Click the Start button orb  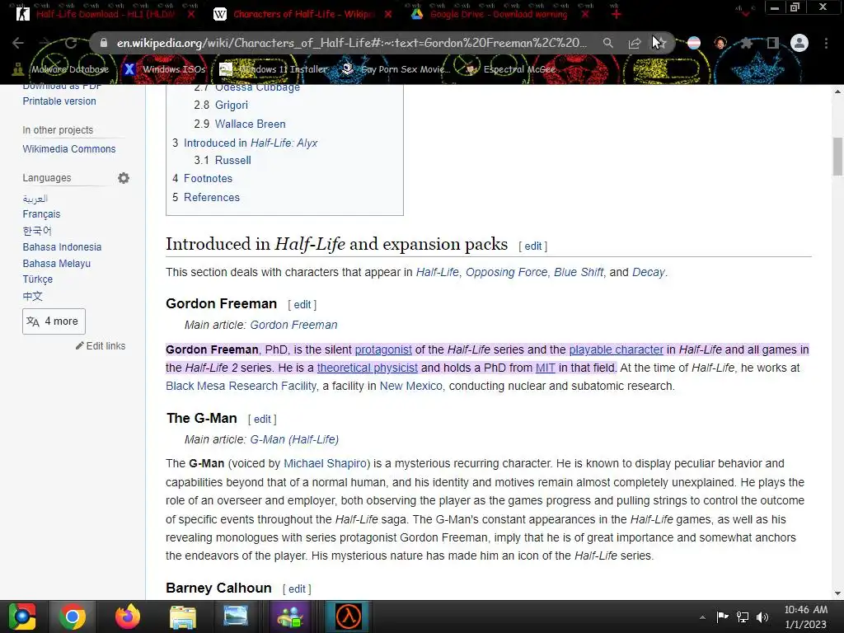[21, 617]
